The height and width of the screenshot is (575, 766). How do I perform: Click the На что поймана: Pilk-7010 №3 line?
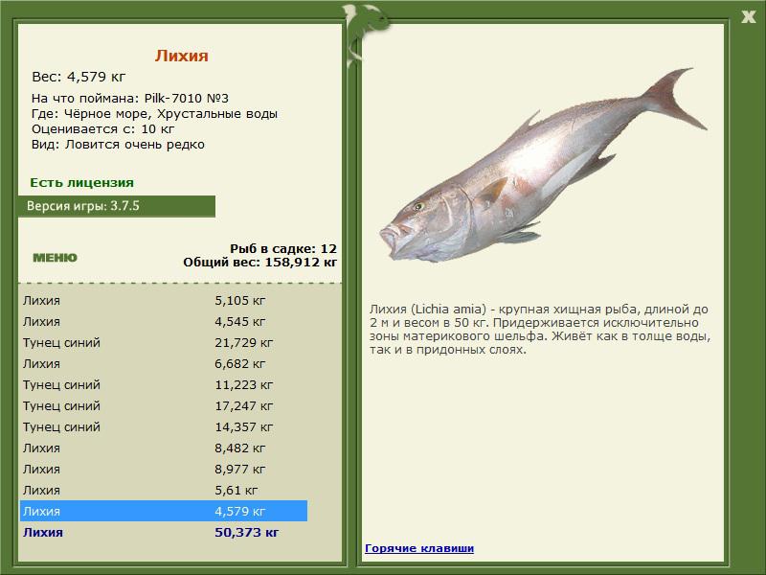pos(130,98)
